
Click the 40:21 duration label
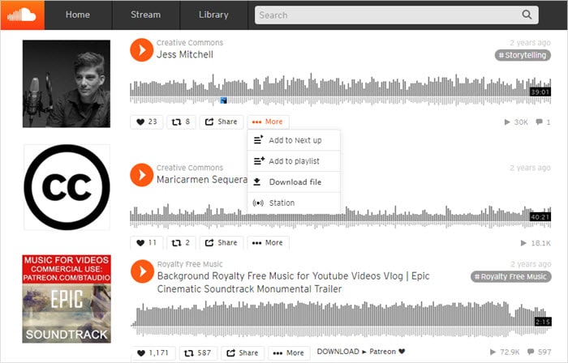[540, 217]
